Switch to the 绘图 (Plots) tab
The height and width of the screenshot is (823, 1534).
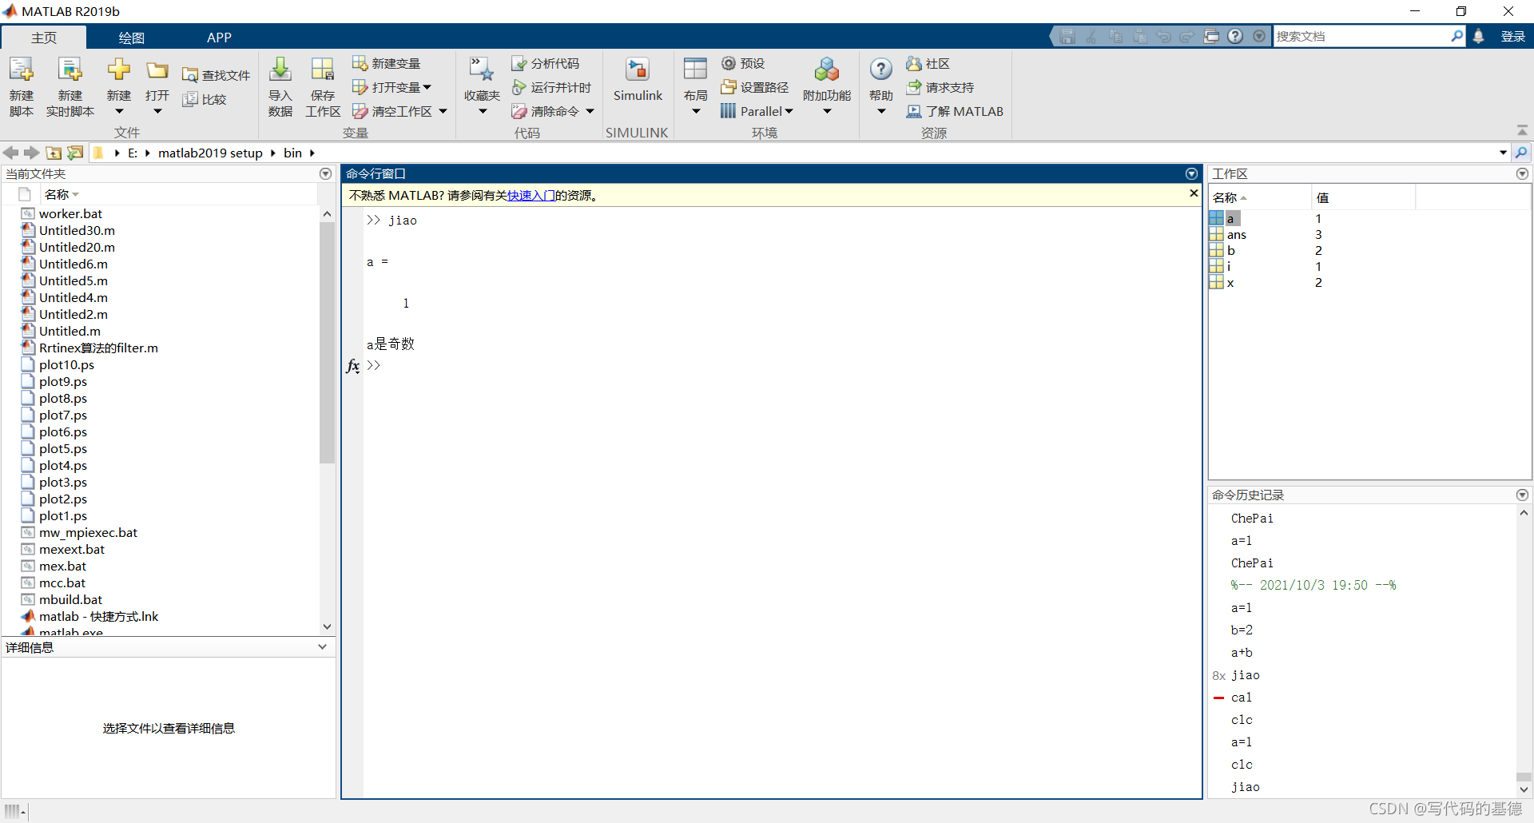131,38
